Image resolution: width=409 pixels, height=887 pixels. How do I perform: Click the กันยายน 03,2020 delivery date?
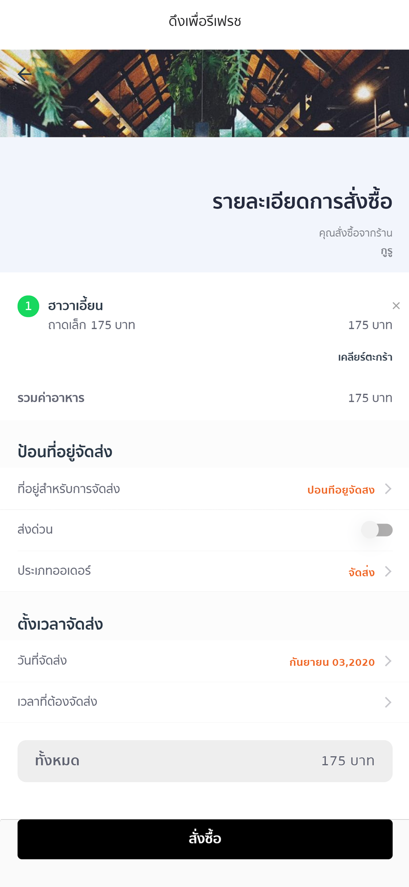[332, 662]
